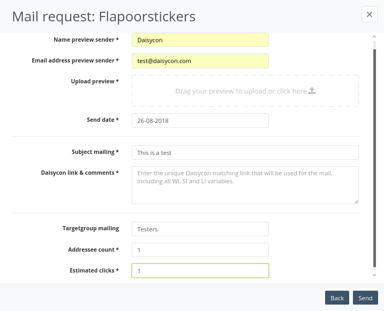Select the Estimated clicks field

(x=200, y=271)
